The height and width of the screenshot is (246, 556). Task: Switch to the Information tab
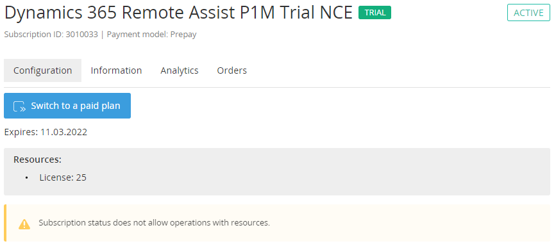click(x=116, y=70)
